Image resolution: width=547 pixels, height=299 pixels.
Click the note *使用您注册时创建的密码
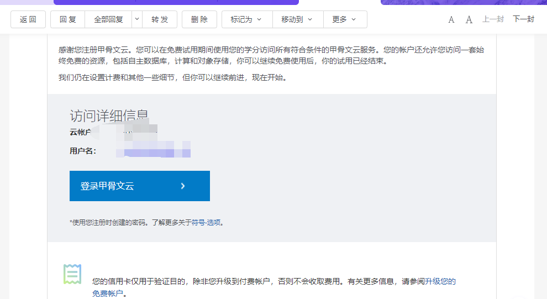pos(146,223)
